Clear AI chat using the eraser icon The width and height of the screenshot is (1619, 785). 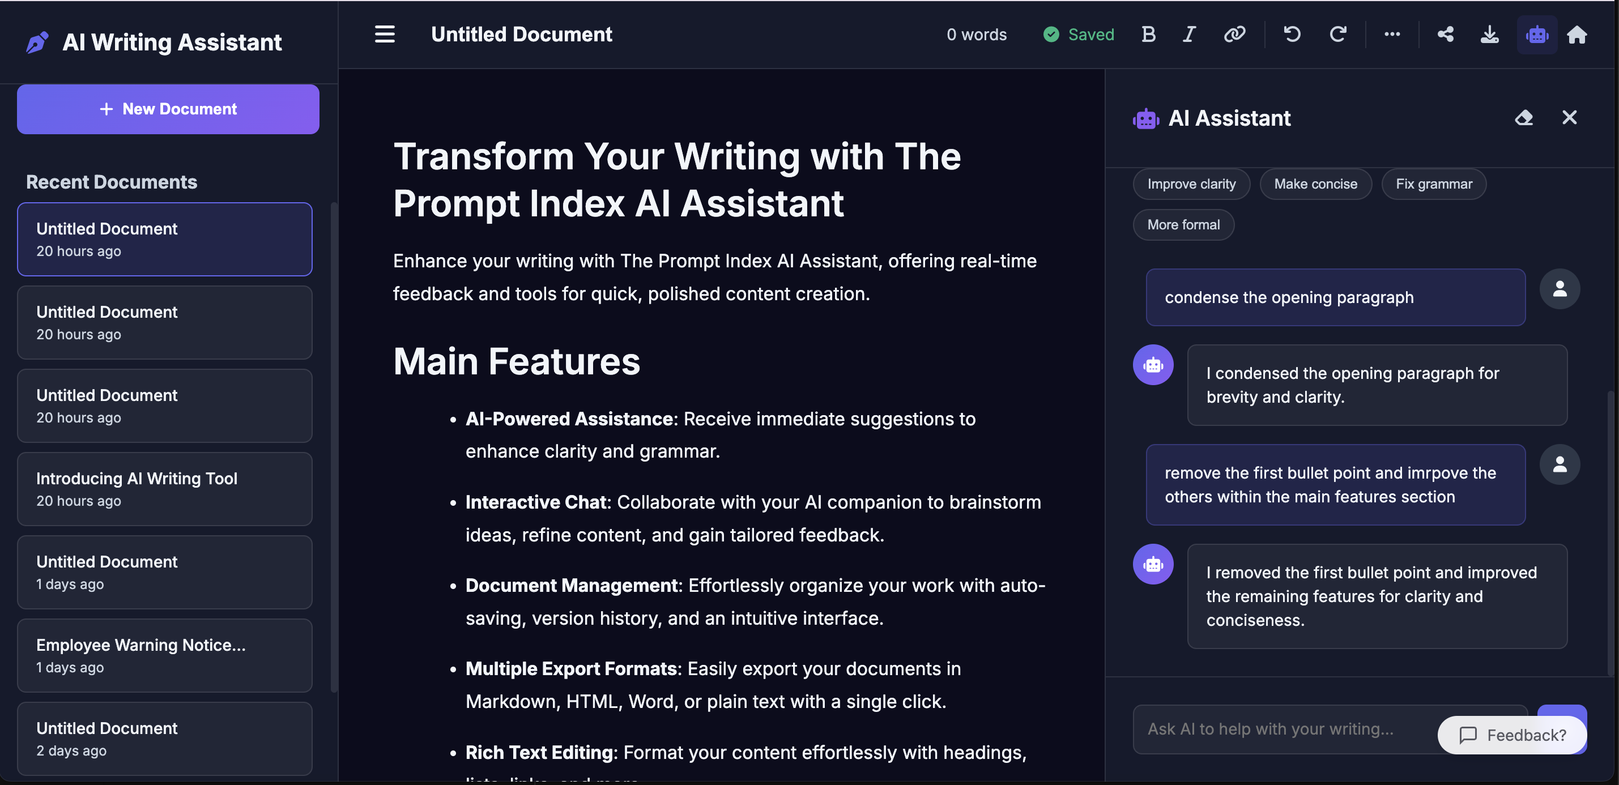click(x=1525, y=118)
